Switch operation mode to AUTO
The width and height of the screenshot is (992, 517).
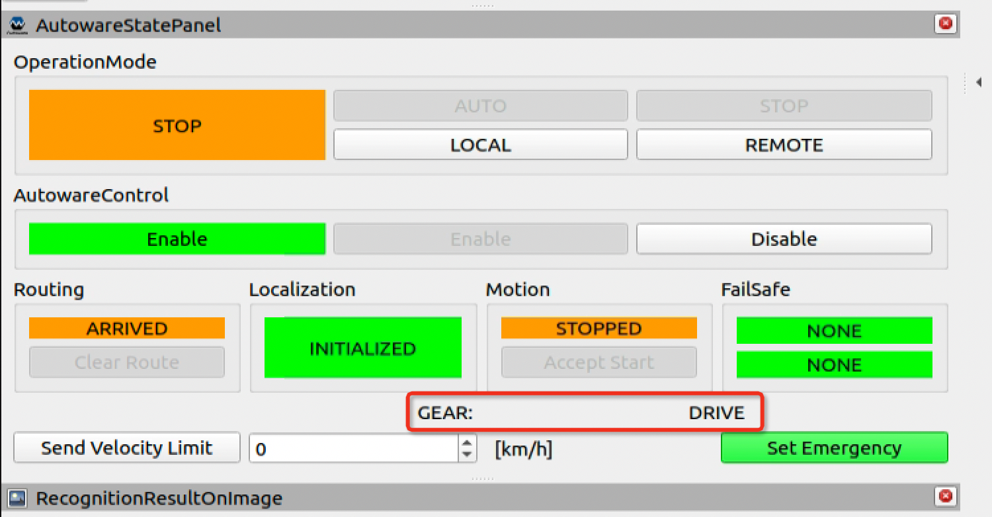pyautogui.click(x=479, y=105)
